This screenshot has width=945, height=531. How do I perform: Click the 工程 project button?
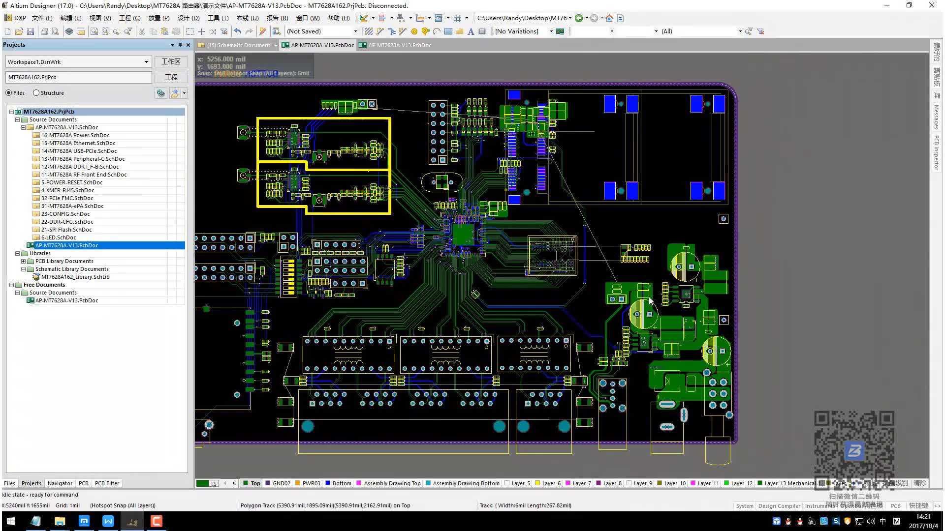(171, 77)
